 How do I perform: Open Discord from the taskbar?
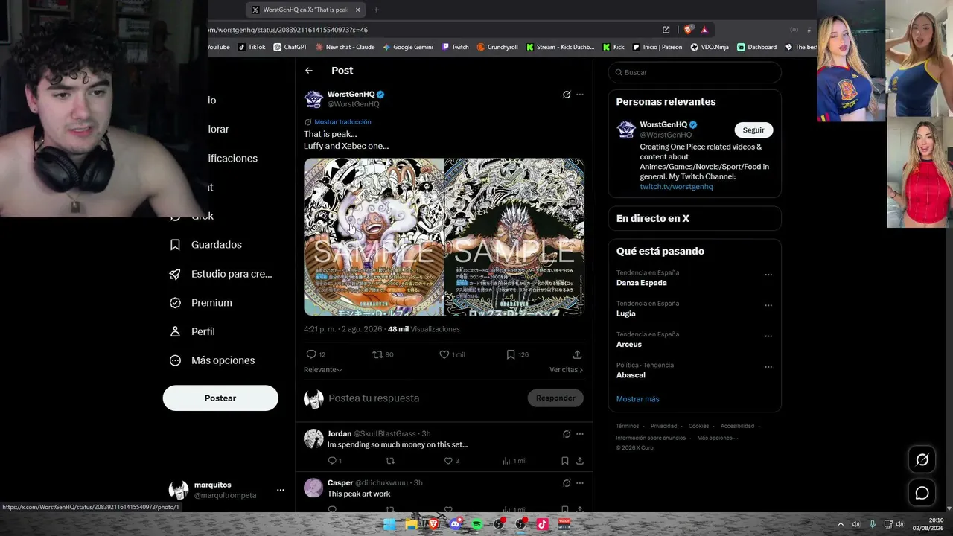point(455,524)
